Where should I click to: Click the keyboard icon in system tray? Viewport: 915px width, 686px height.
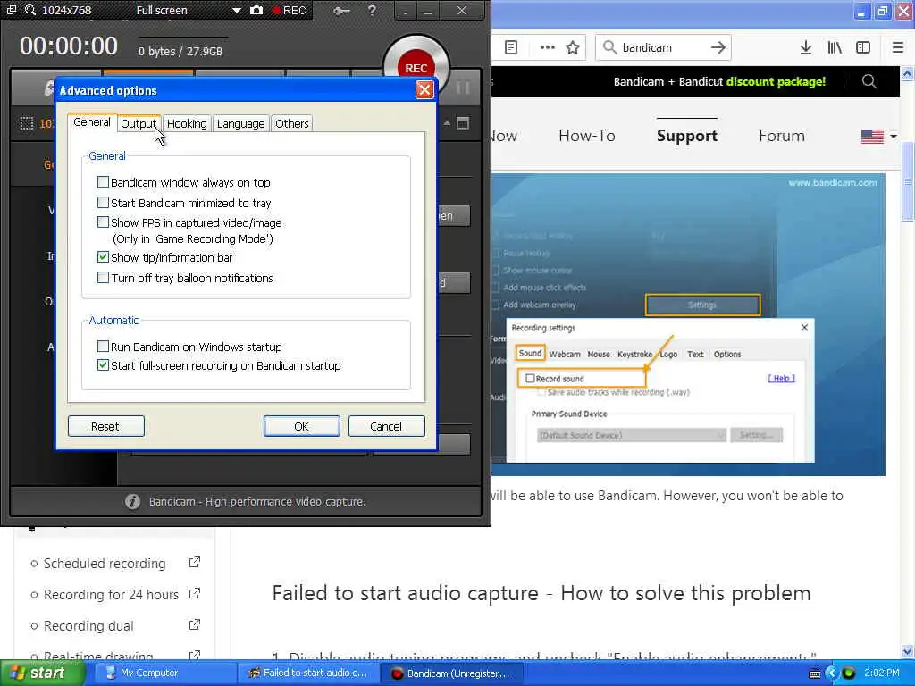pyautogui.click(x=815, y=673)
